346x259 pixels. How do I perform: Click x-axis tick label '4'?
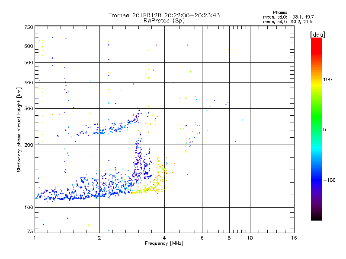click(164, 238)
